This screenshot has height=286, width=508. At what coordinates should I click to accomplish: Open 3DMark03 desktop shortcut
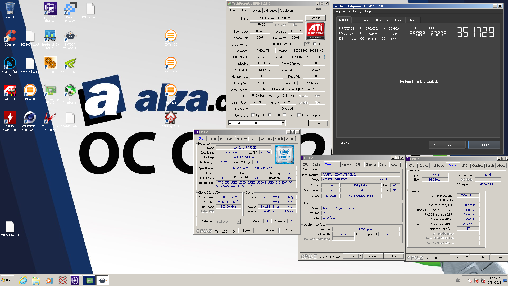click(30, 93)
